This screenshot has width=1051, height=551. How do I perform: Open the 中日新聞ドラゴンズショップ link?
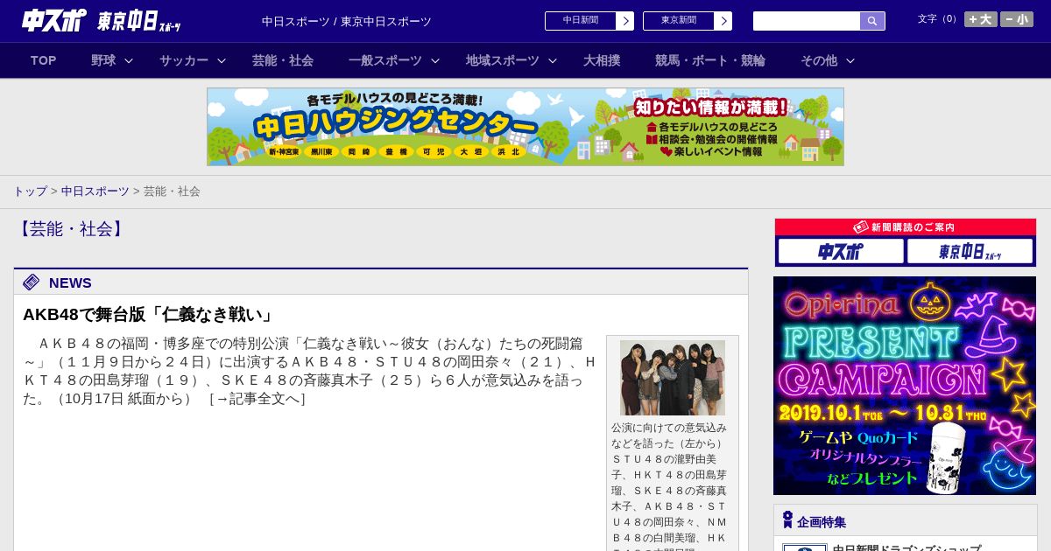(x=906, y=548)
